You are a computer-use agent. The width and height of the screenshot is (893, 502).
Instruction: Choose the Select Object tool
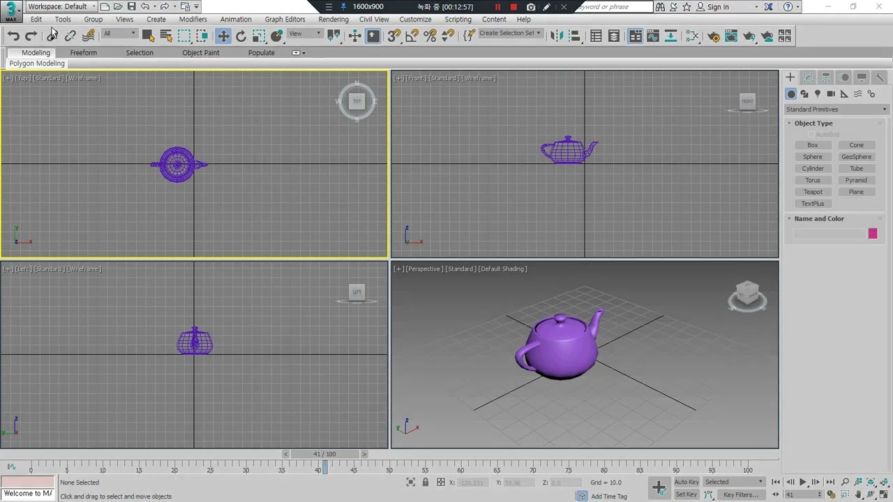148,36
